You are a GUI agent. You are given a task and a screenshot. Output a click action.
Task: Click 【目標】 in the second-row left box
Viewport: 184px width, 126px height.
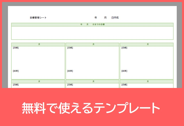click(x=16, y=85)
